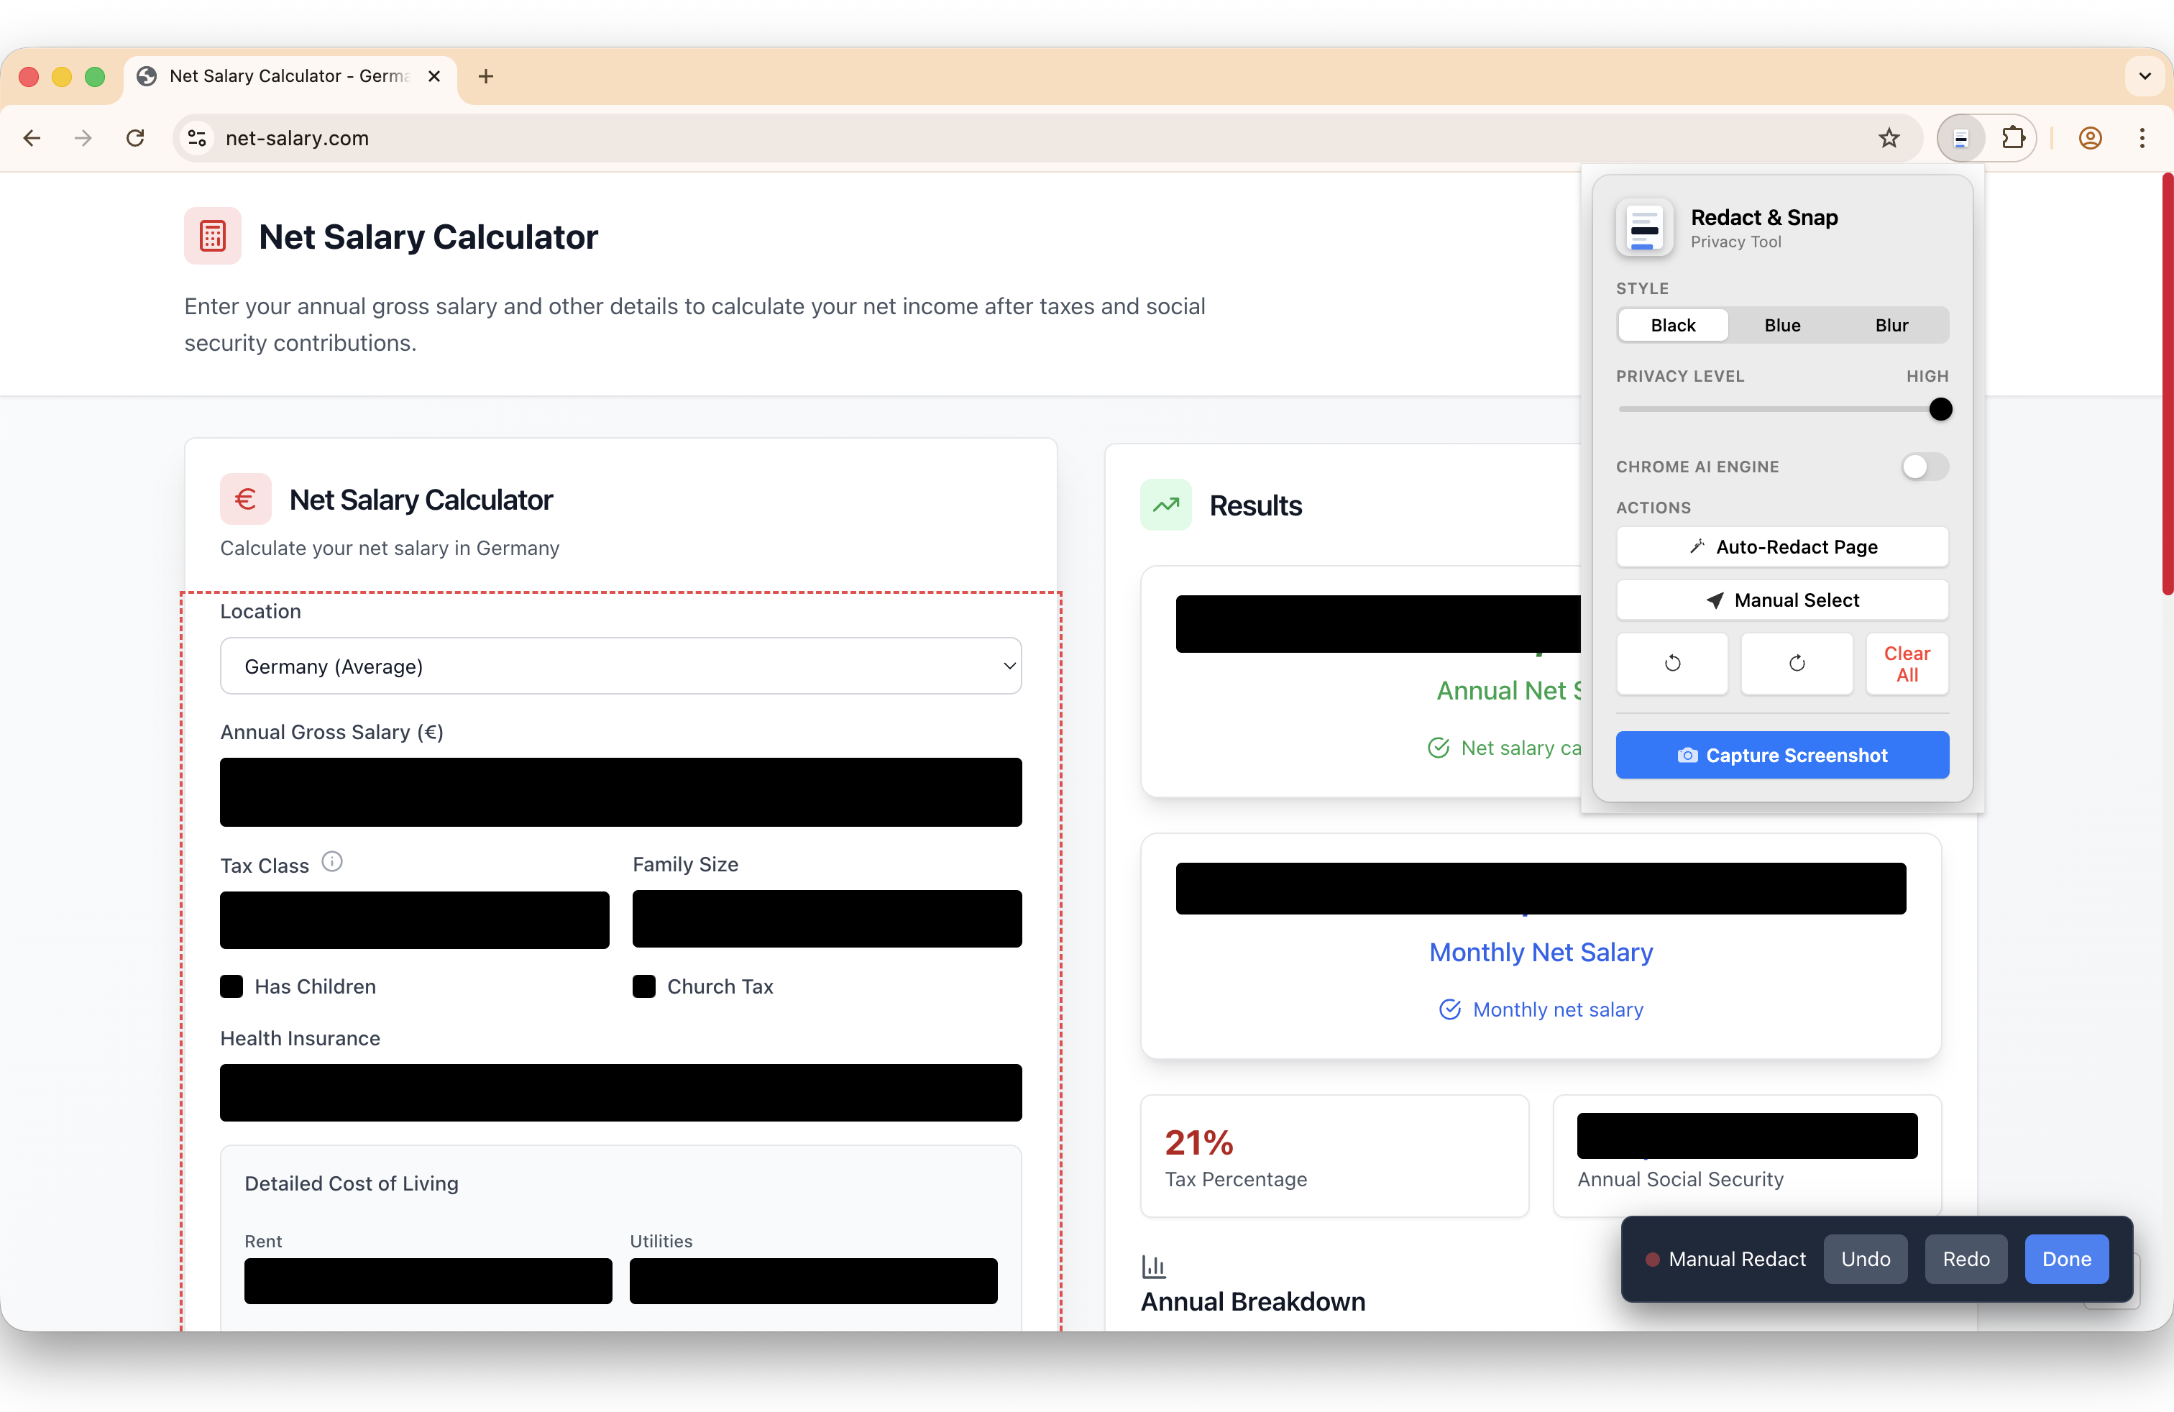This screenshot has height=1412, width=2174.
Task: Click Manual Select button
Action: point(1782,600)
